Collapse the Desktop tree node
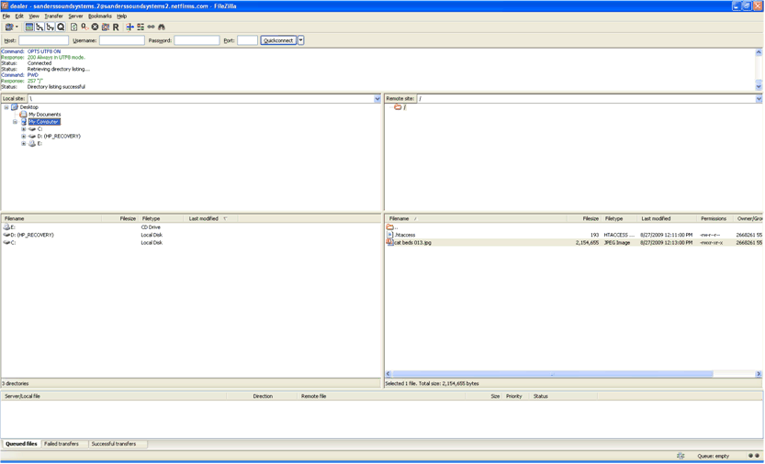This screenshot has width=765, height=464. point(6,107)
